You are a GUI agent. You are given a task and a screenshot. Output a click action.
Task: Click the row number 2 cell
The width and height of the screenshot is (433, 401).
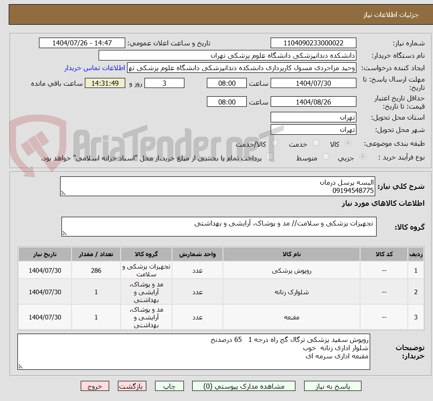pos(416,292)
